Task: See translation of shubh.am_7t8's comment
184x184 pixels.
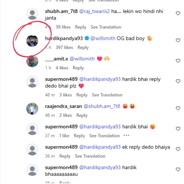Action: tap(106, 27)
